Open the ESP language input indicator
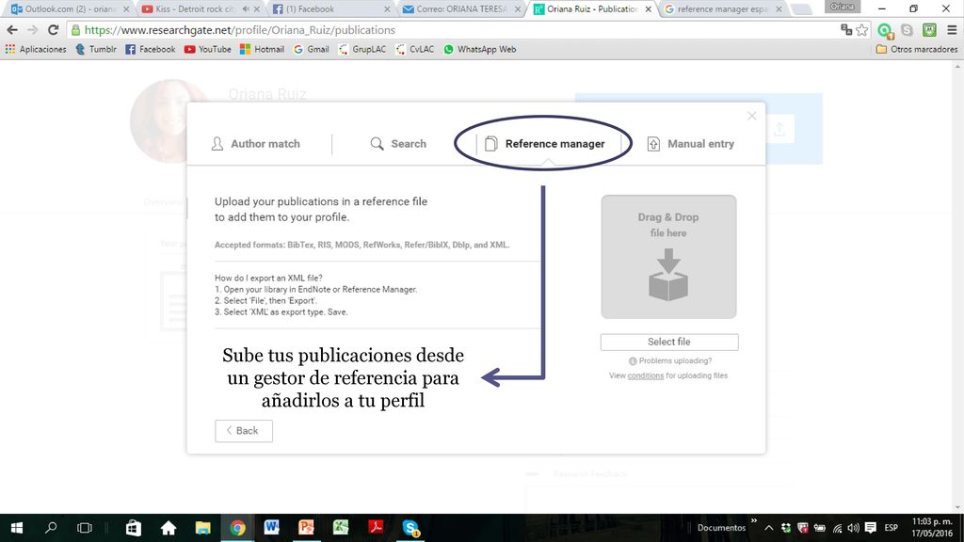Viewport: 964px width, 542px height. pyautogui.click(x=891, y=527)
